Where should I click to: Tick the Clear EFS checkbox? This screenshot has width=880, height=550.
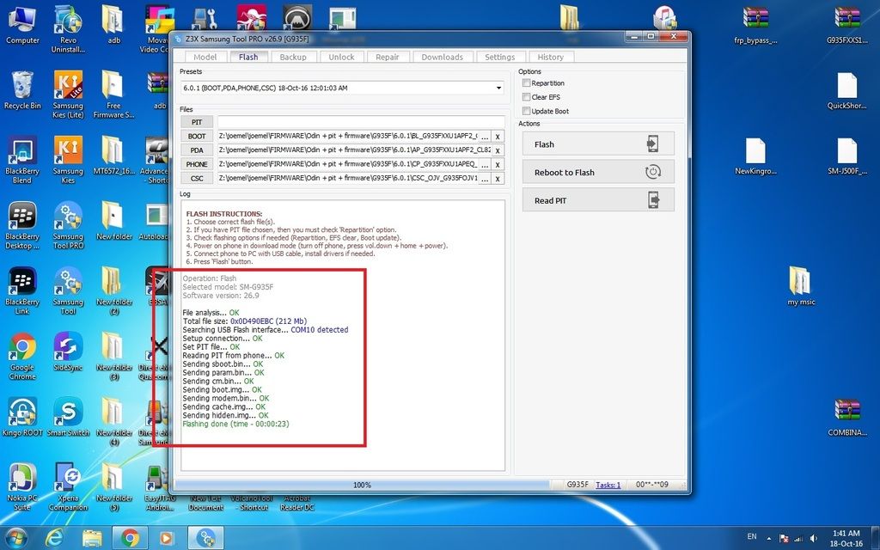[x=527, y=96]
